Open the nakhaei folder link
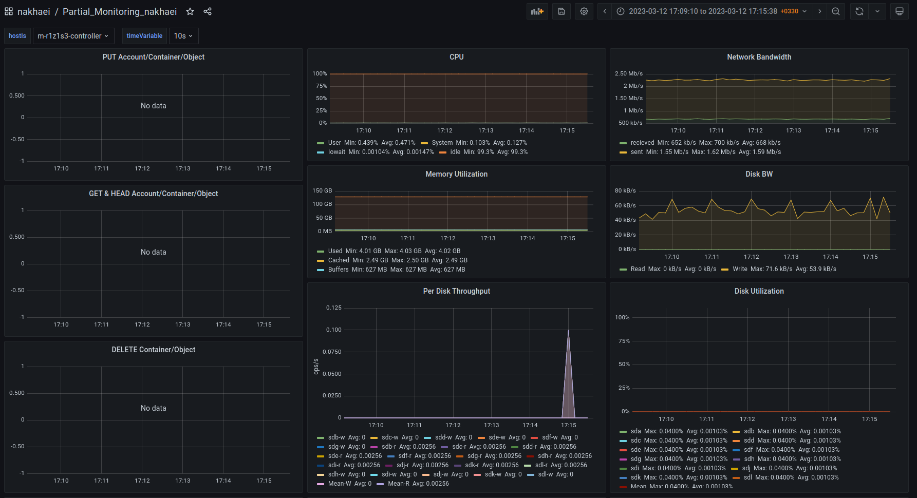917x498 pixels. [x=34, y=11]
